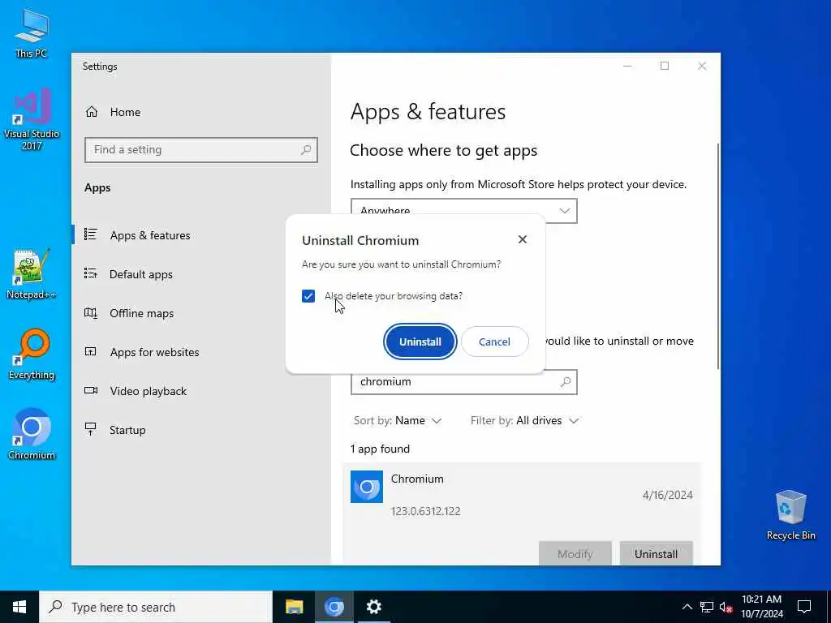Click the Apps for websites icon
The image size is (831, 623).
[91, 351]
